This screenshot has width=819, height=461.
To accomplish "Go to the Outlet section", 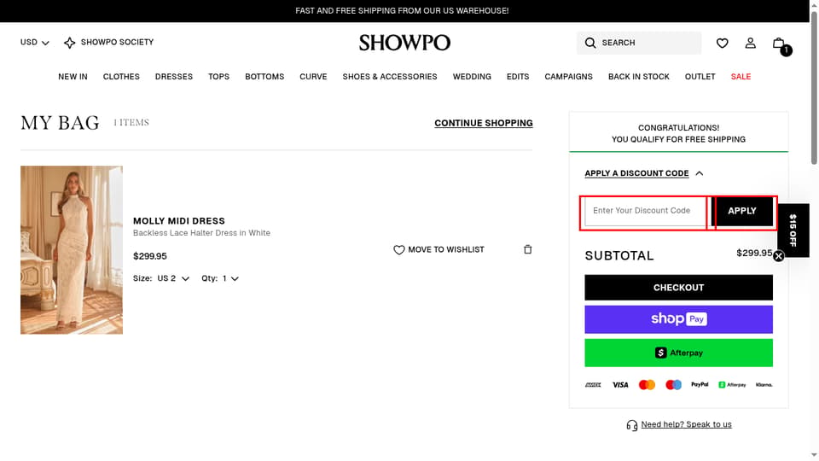I will pyautogui.click(x=700, y=76).
